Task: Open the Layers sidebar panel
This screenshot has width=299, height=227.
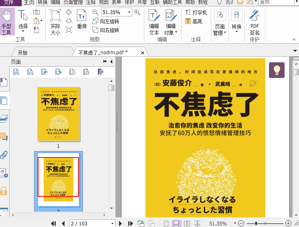Action: [4, 119]
